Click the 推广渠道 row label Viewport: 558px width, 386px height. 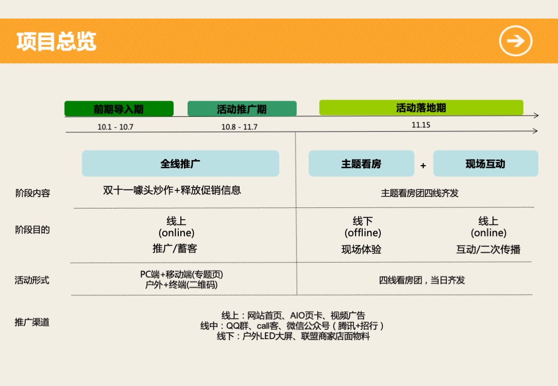pos(32,321)
